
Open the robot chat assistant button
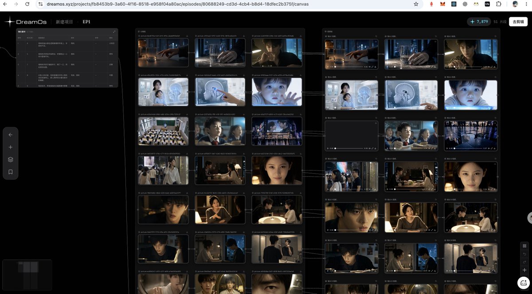(524, 282)
